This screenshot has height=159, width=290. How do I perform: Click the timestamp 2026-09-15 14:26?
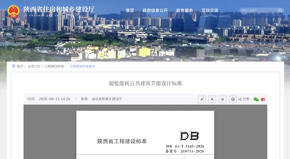[x=55, y=99]
